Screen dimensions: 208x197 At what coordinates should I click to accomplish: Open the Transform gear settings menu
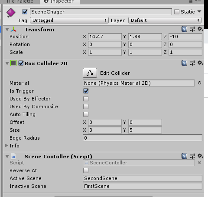tap(201, 29)
